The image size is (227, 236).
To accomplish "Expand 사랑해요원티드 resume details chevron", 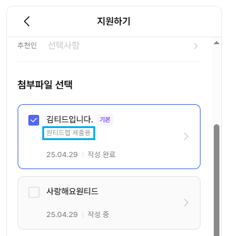I will click(x=186, y=203).
